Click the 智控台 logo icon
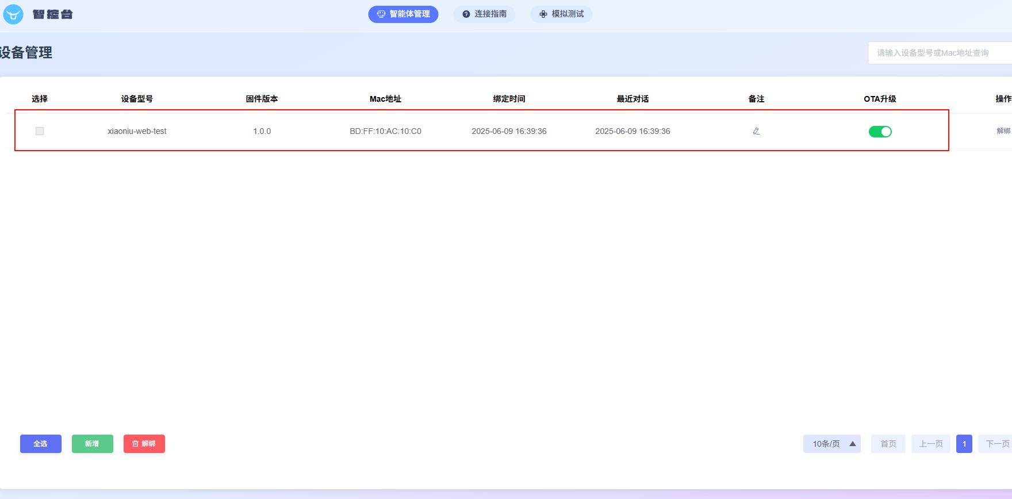The width and height of the screenshot is (1012, 499). click(13, 14)
